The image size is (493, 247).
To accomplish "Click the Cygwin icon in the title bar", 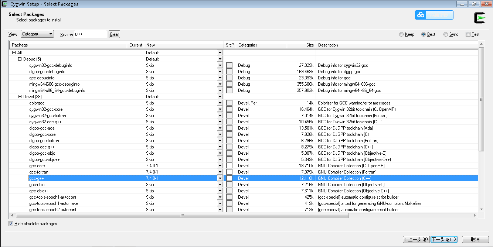I will (4, 4).
